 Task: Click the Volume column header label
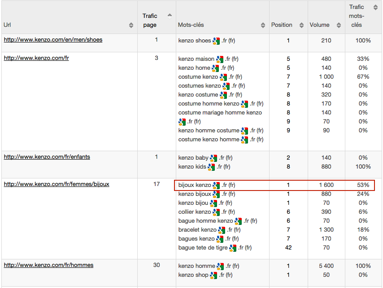coord(319,25)
